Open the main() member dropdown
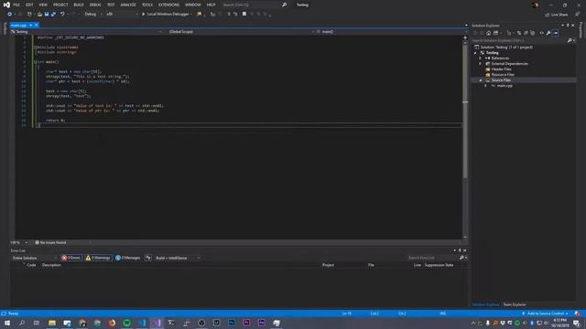The height and width of the screenshot is (329, 586). (391, 32)
